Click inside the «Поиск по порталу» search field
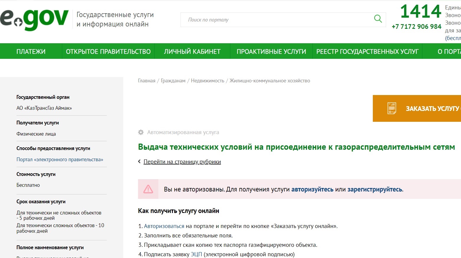 coord(265,19)
